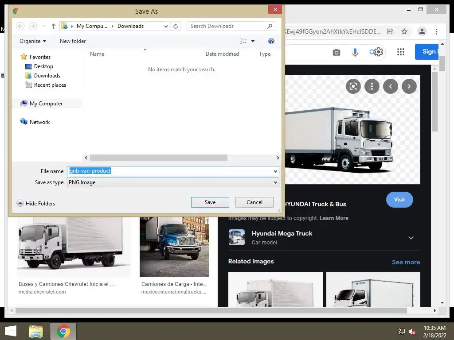Open network status tray icon
The image size is (454, 340).
[402, 331]
